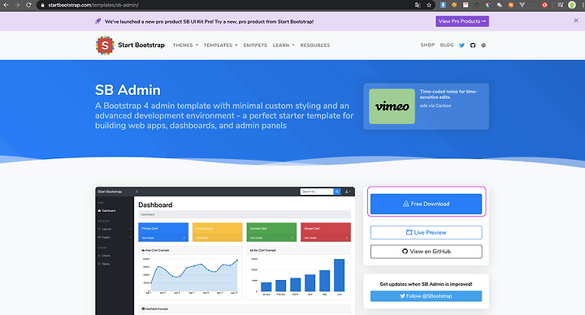The width and height of the screenshot is (585, 315).
Task: Open the browser profile avatar
Action: click(x=571, y=5)
